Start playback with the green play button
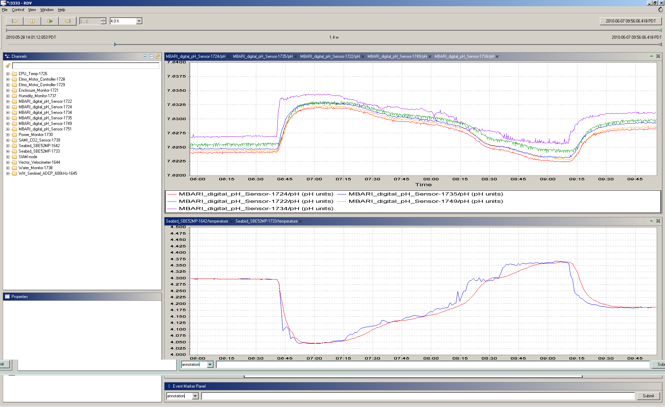This screenshot has height=407, width=665. 50,21
